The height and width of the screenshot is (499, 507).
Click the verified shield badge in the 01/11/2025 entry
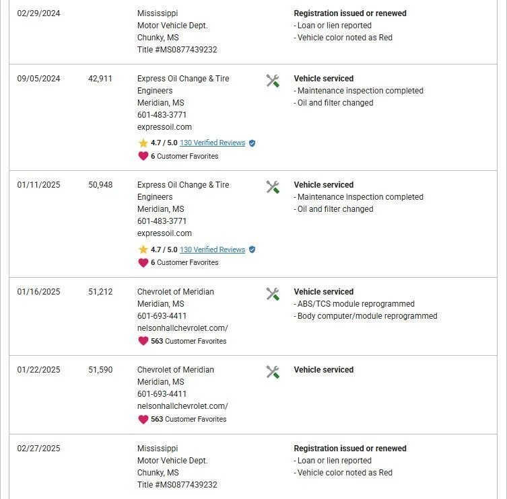[x=252, y=249]
